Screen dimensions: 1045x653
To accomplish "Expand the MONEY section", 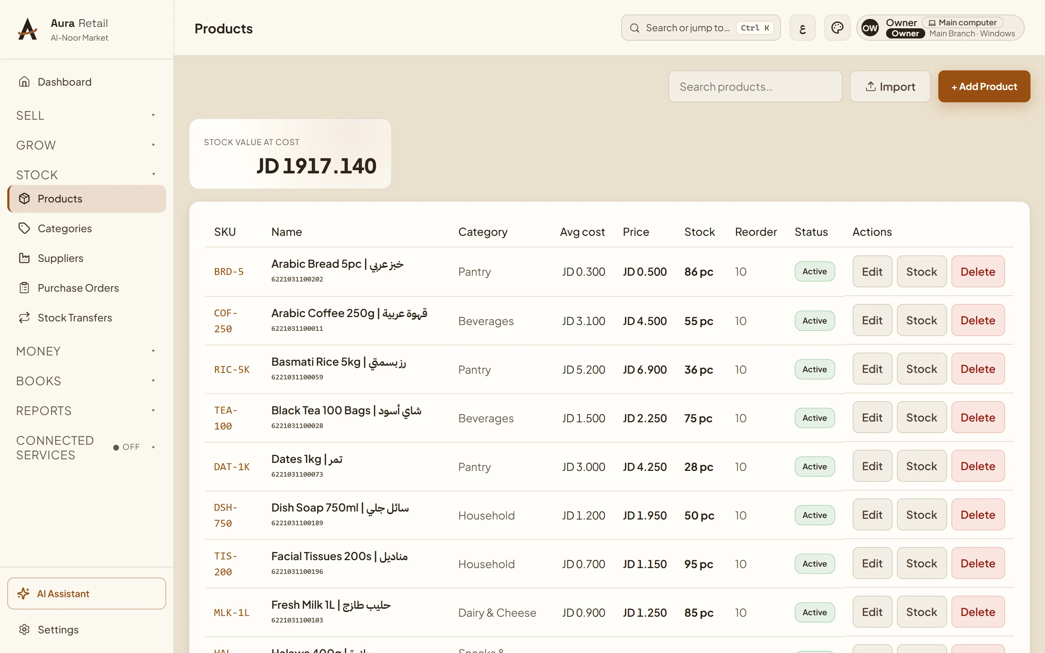I will coord(86,351).
